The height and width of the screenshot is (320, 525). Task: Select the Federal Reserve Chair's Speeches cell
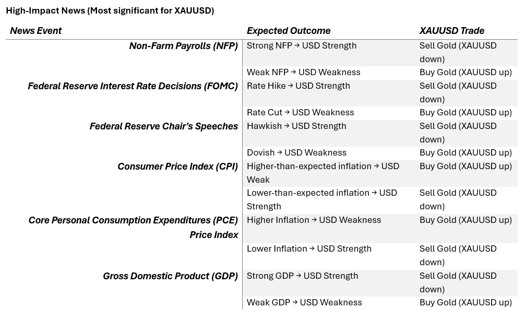pos(163,126)
